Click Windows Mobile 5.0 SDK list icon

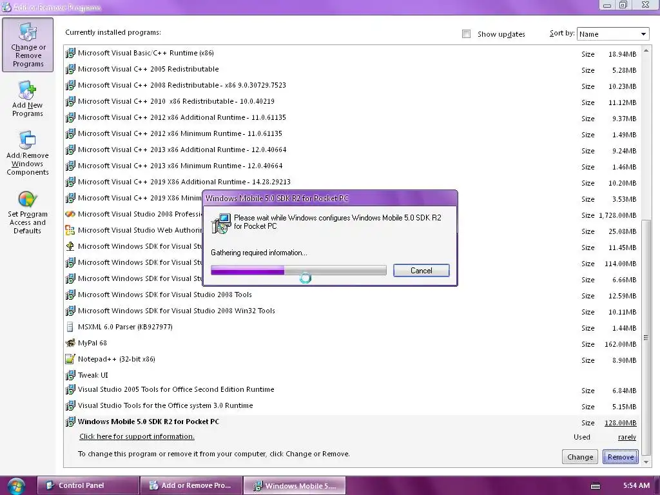(70, 422)
